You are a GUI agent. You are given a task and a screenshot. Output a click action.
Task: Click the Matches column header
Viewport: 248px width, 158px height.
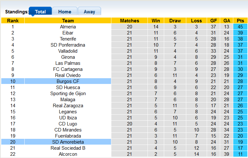pos(130,21)
